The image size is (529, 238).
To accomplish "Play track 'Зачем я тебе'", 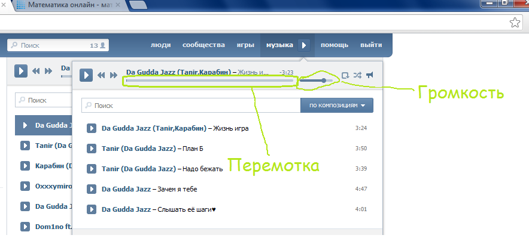I will click(92, 189).
